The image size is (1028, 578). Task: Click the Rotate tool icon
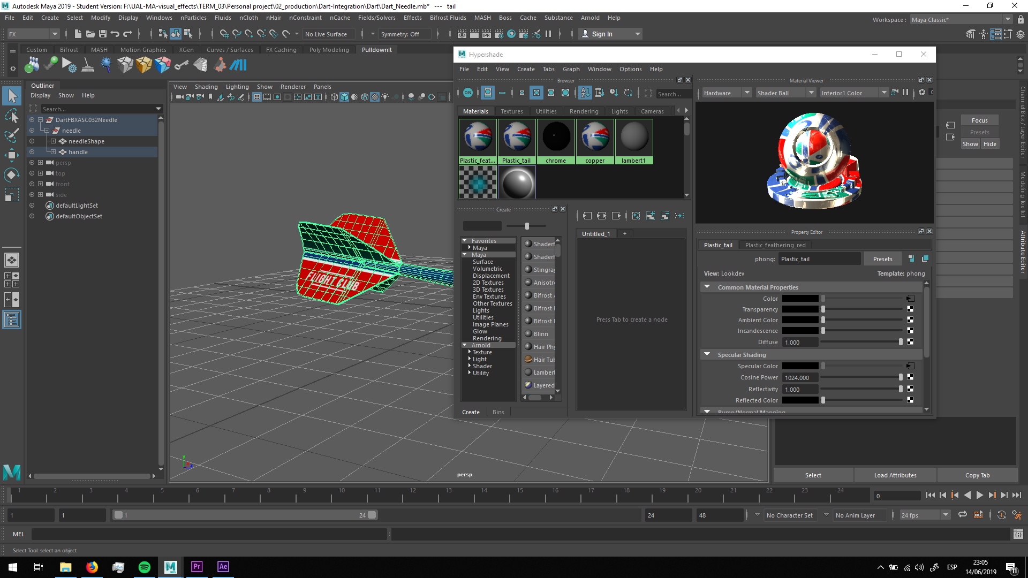click(x=12, y=175)
